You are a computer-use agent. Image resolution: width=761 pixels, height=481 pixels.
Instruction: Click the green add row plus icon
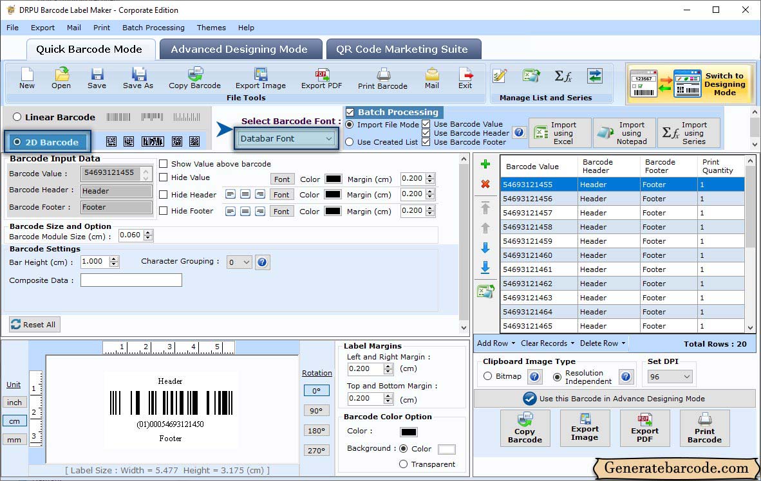click(x=485, y=165)
